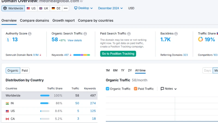Click IN traffic share bar
The width and height of the screenshot is (218, 123).
click(x=45, y=103)
